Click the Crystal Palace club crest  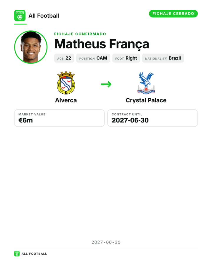point(146,83)
